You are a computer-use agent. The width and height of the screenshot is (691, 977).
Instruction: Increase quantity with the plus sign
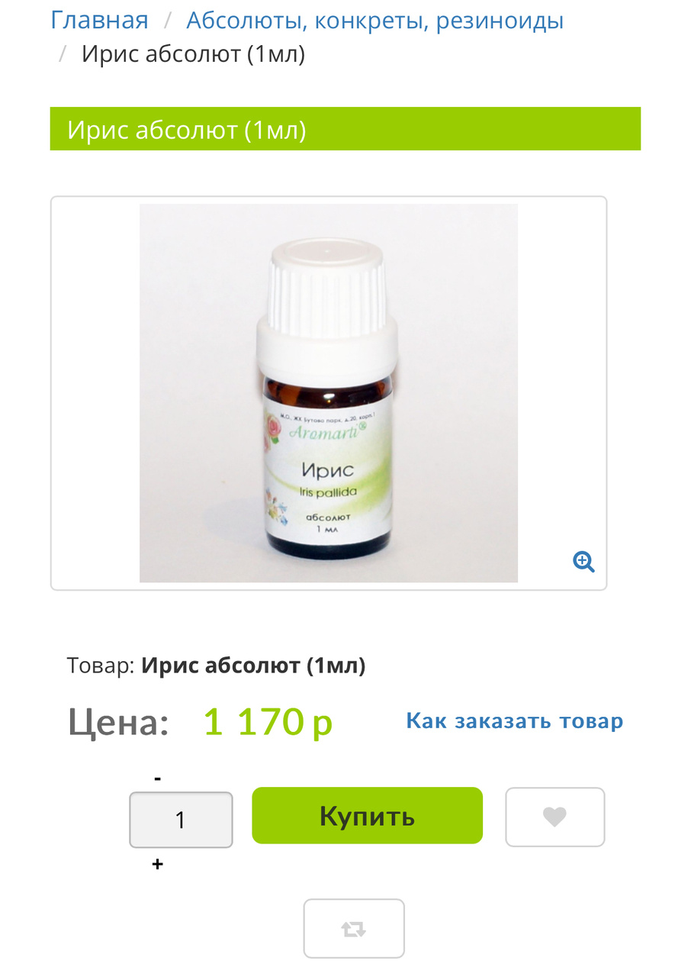(x=157, y=864)
